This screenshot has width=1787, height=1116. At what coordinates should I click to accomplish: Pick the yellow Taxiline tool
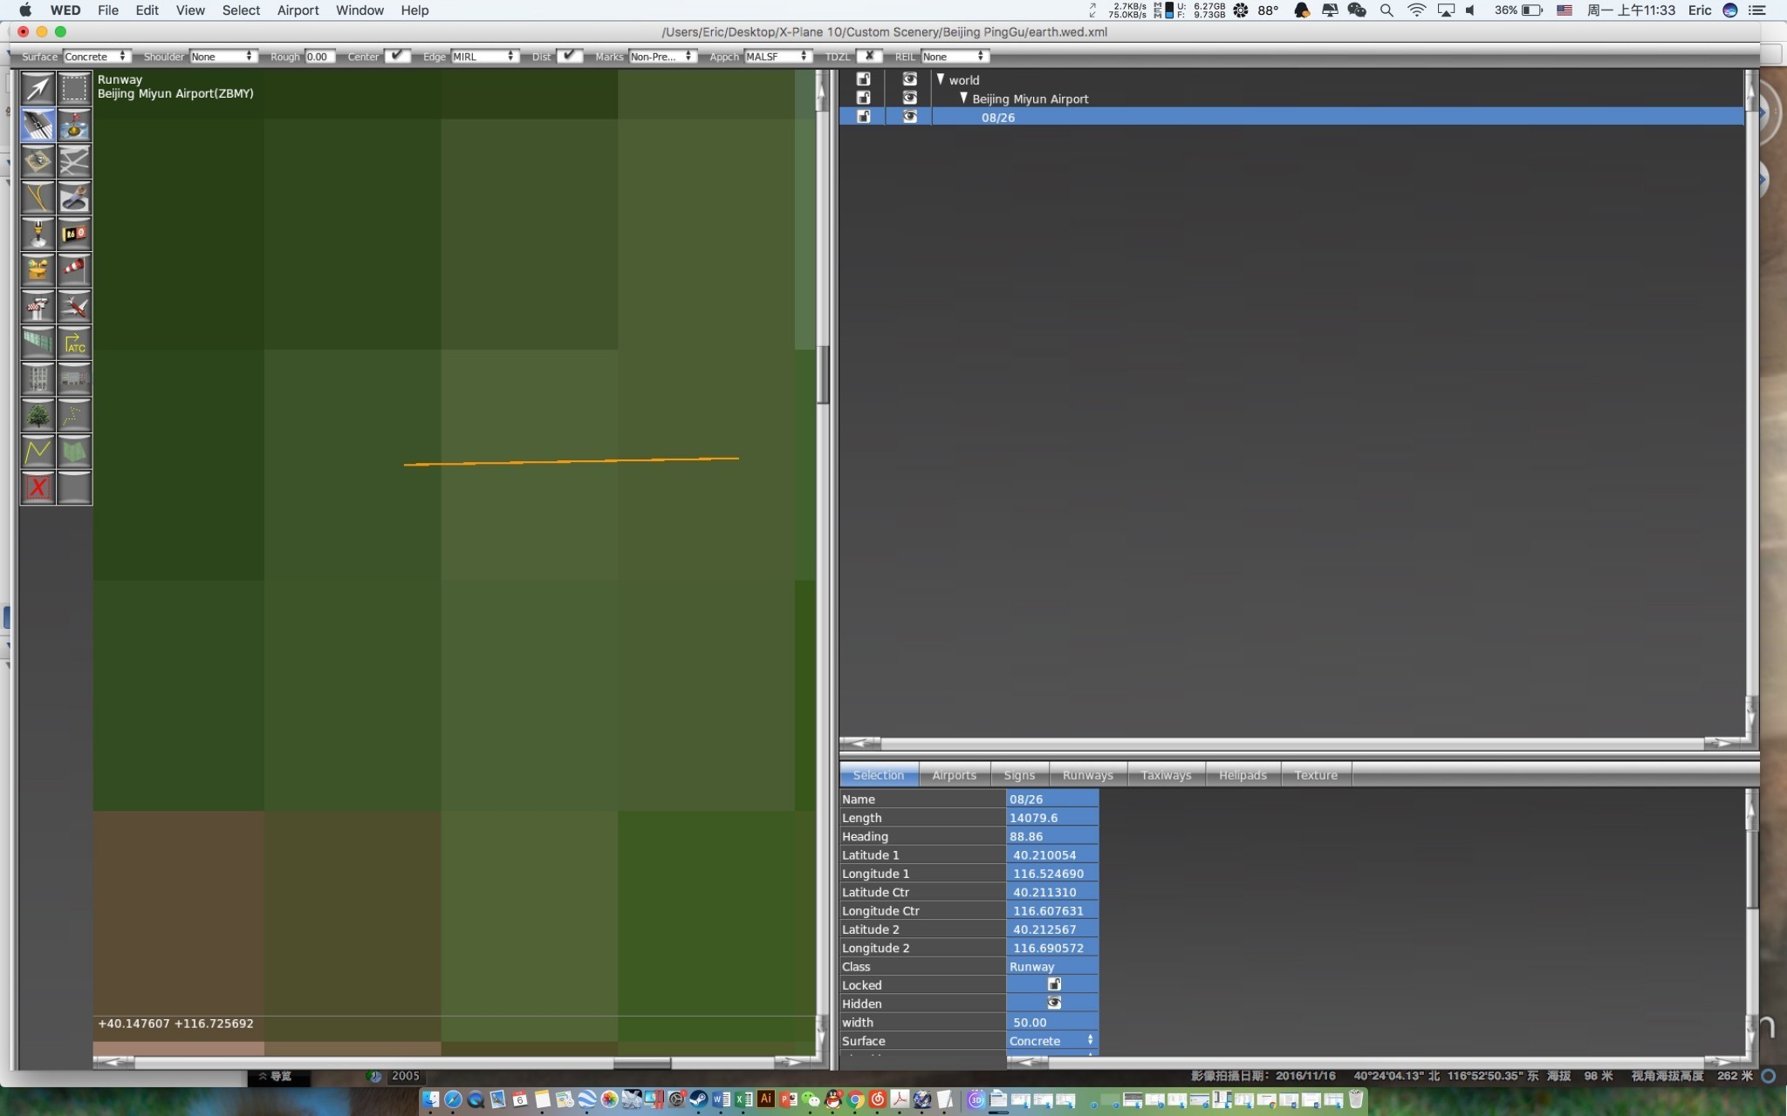pos(38,198)
